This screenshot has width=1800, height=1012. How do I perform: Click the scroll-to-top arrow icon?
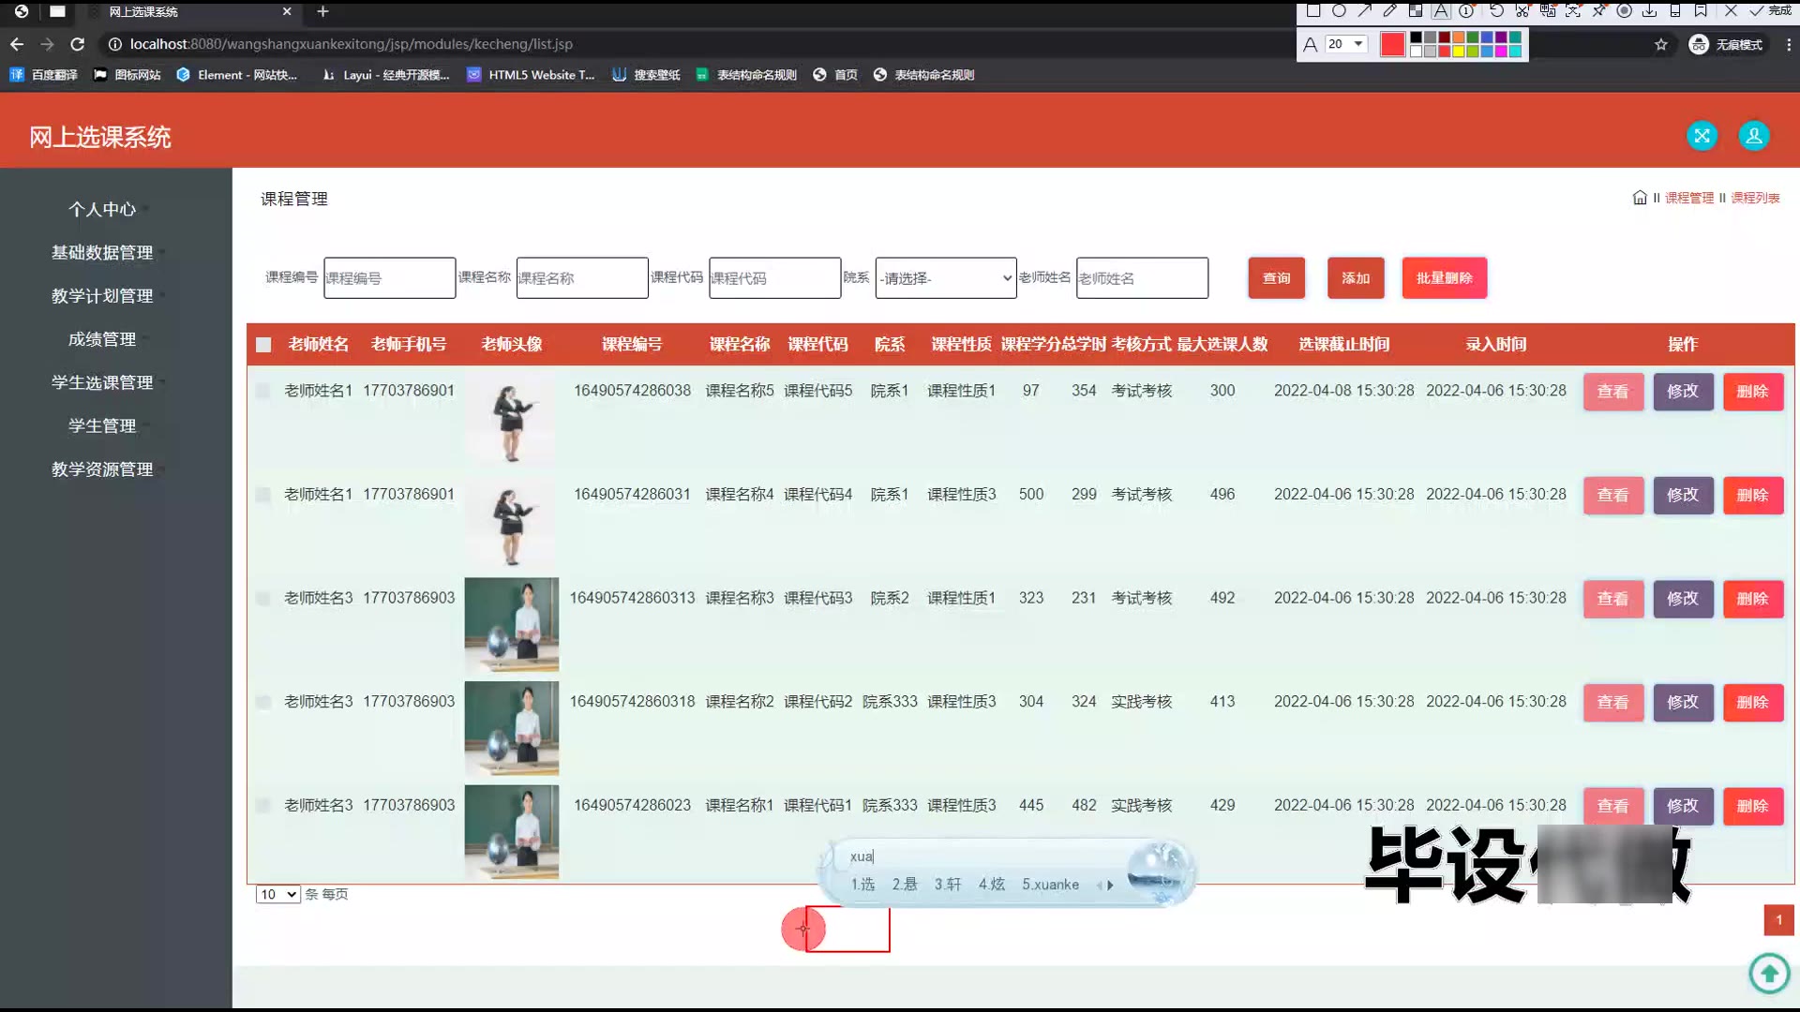click(1769, 974)
